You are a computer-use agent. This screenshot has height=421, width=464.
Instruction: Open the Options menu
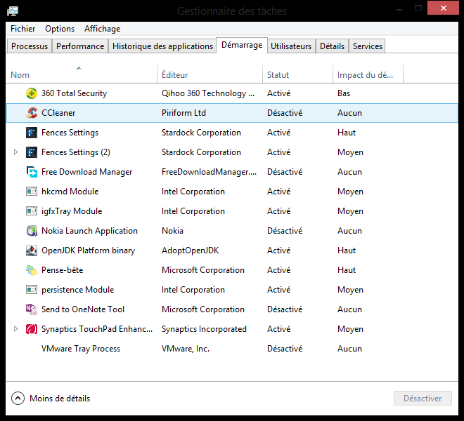coord(60,29)
